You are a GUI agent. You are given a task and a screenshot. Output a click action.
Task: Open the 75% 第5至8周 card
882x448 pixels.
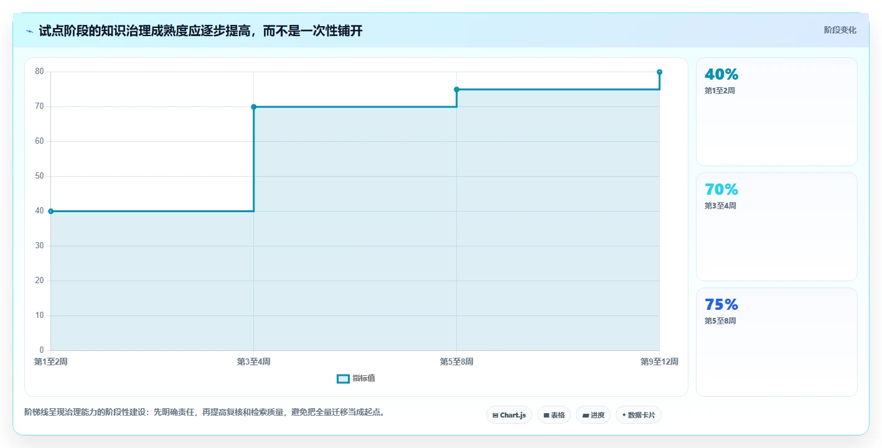[x=777, y=342]
